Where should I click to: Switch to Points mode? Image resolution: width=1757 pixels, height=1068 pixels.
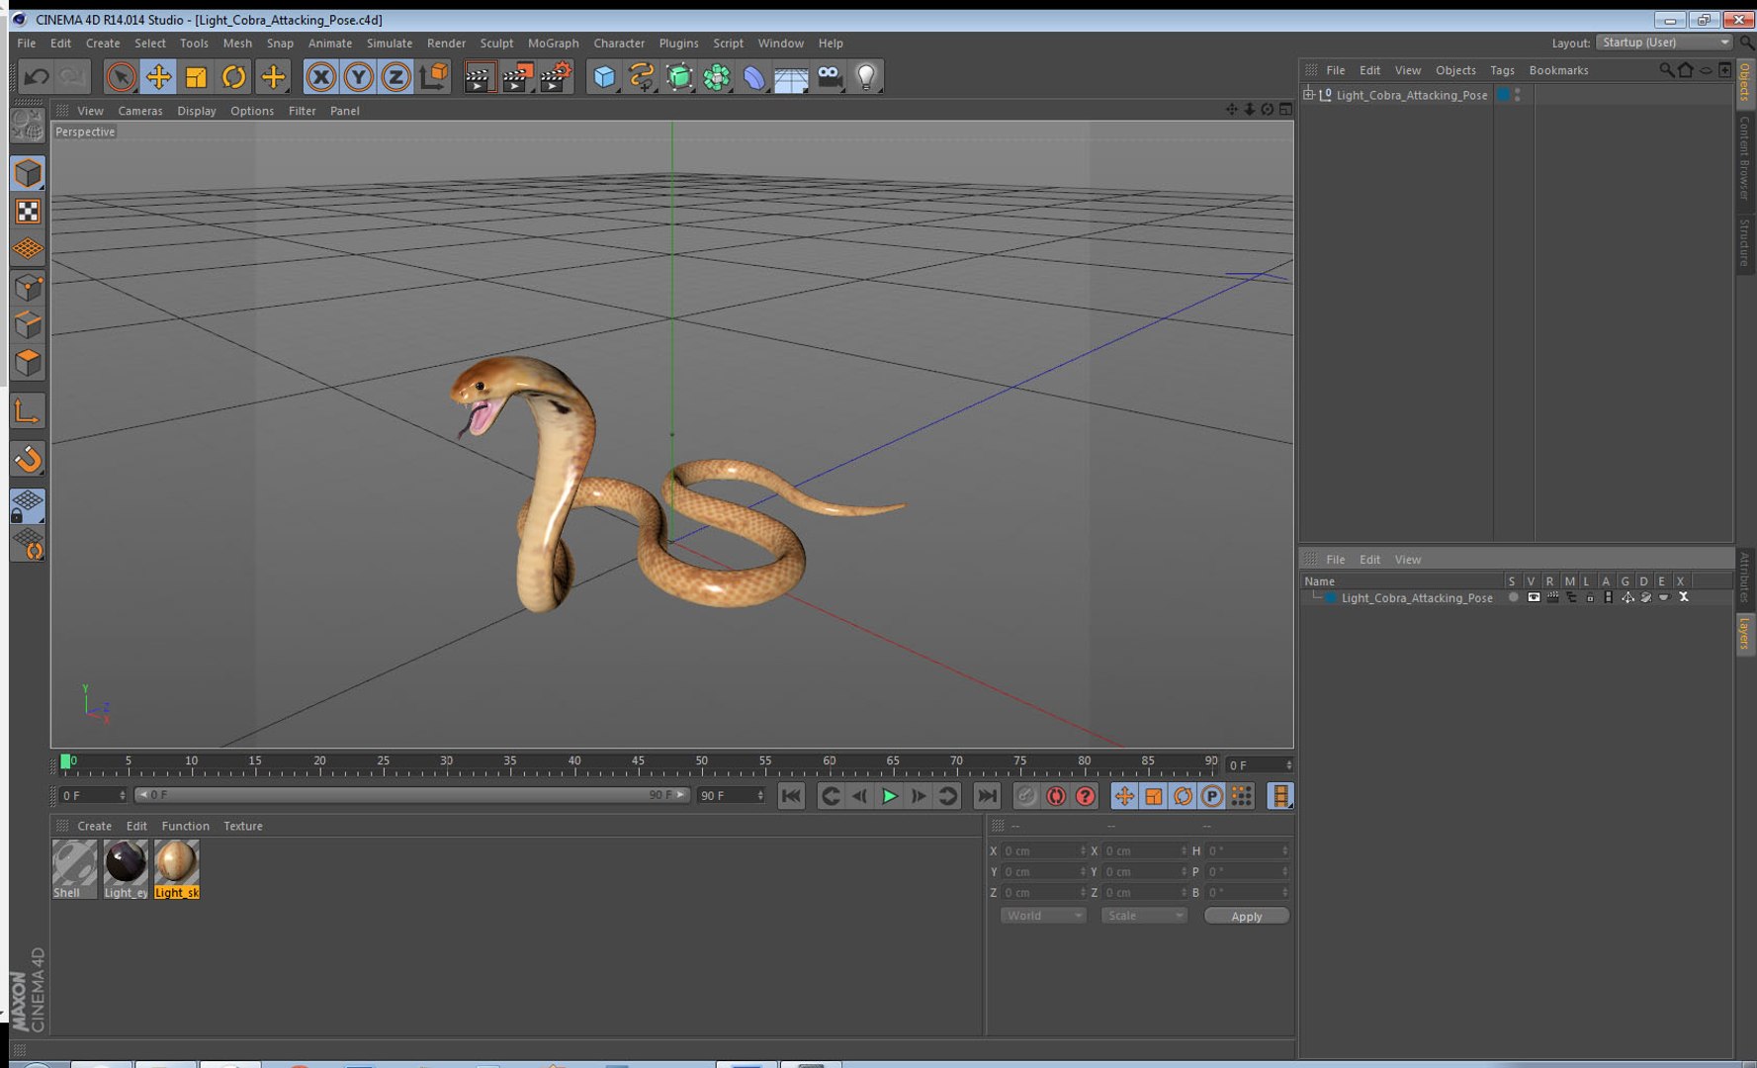pos(28,288)
